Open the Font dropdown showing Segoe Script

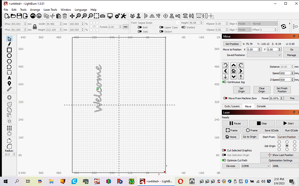(159, 22)
